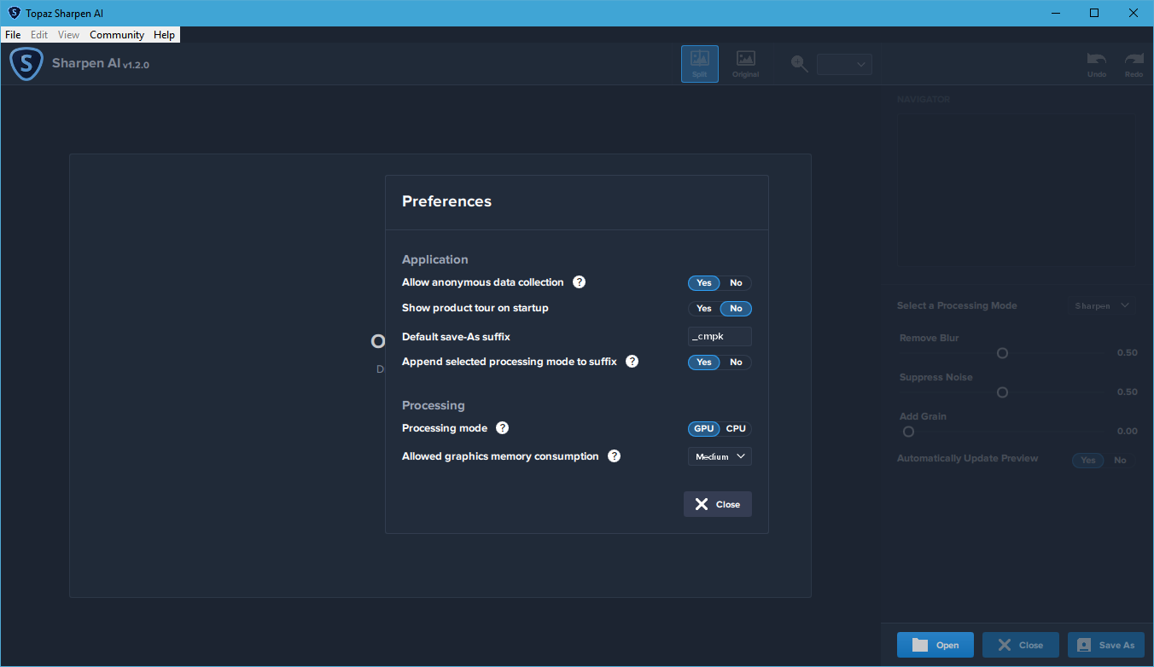Click help icon for graphics memory consumption
Viewport: 1154px width, 667px height.
(614, 456)
